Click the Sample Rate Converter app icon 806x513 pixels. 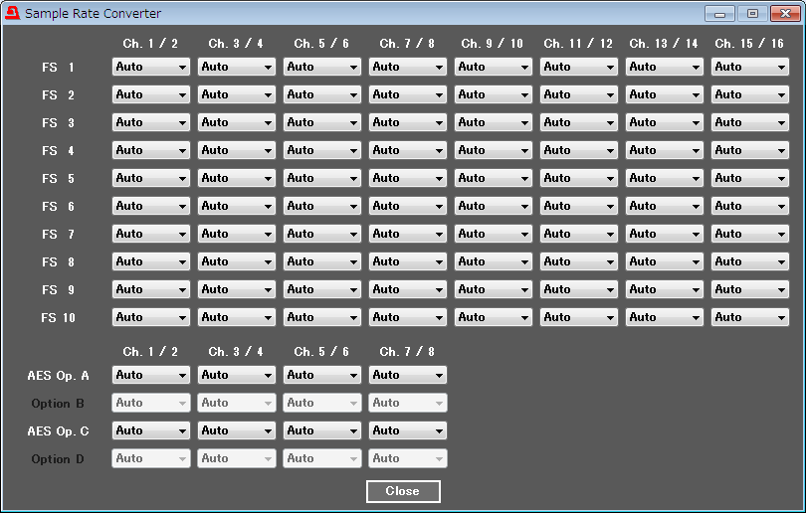13,13
